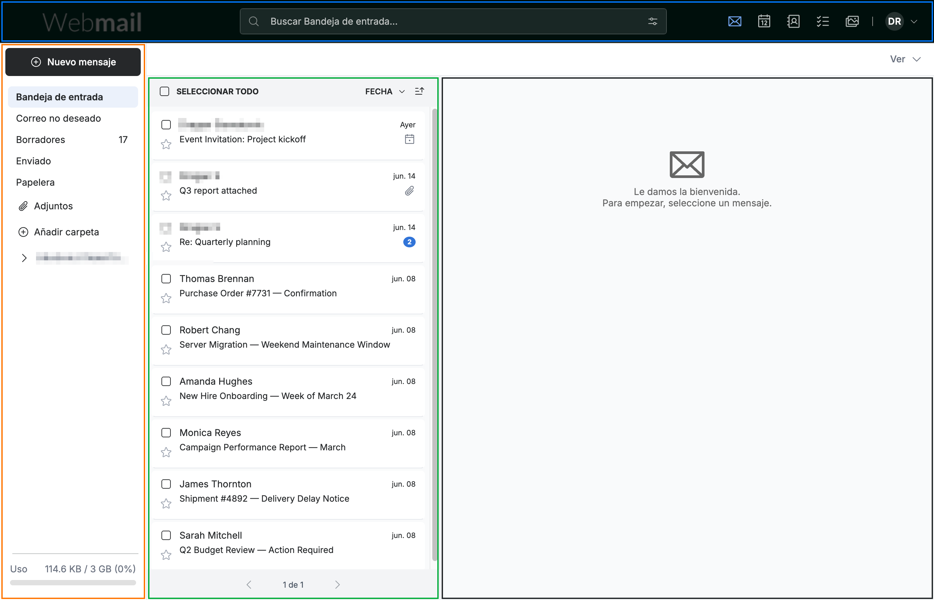Star the Event Invitation: Project kickoff message
This screenshot has width=934, height=600.
coord(166,145)
